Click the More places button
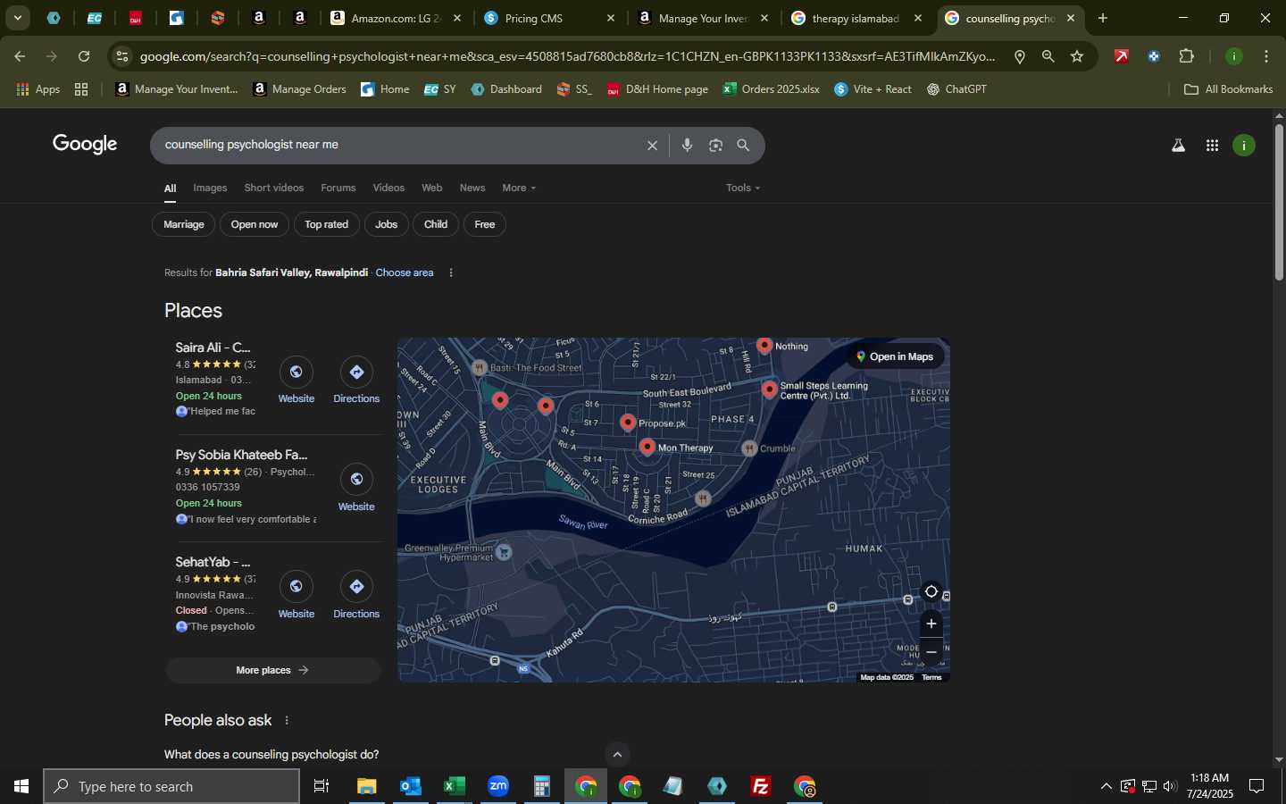This screenshot has width=1286, height=804. [272, 670]
